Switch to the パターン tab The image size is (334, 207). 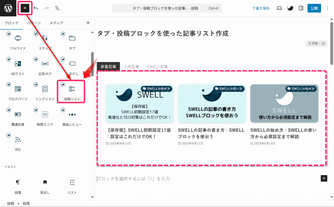click(34, 23)
